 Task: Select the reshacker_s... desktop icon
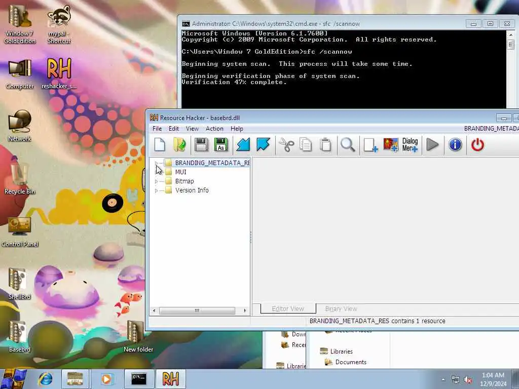[59, 74]
